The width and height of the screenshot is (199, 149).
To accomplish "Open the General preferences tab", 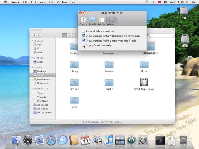I will 83,21.
